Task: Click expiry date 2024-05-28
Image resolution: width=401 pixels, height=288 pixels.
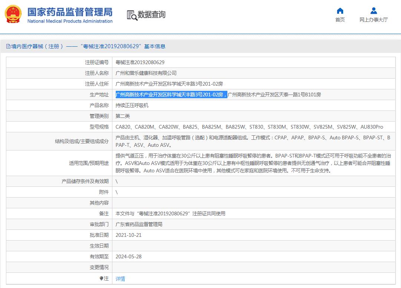Action: click(x=128, y=256)
